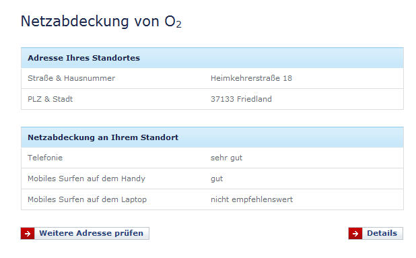Click the red arrow icon beside Details
The height and width of the screenshot is (258, 416).
[x=355, y=233]
